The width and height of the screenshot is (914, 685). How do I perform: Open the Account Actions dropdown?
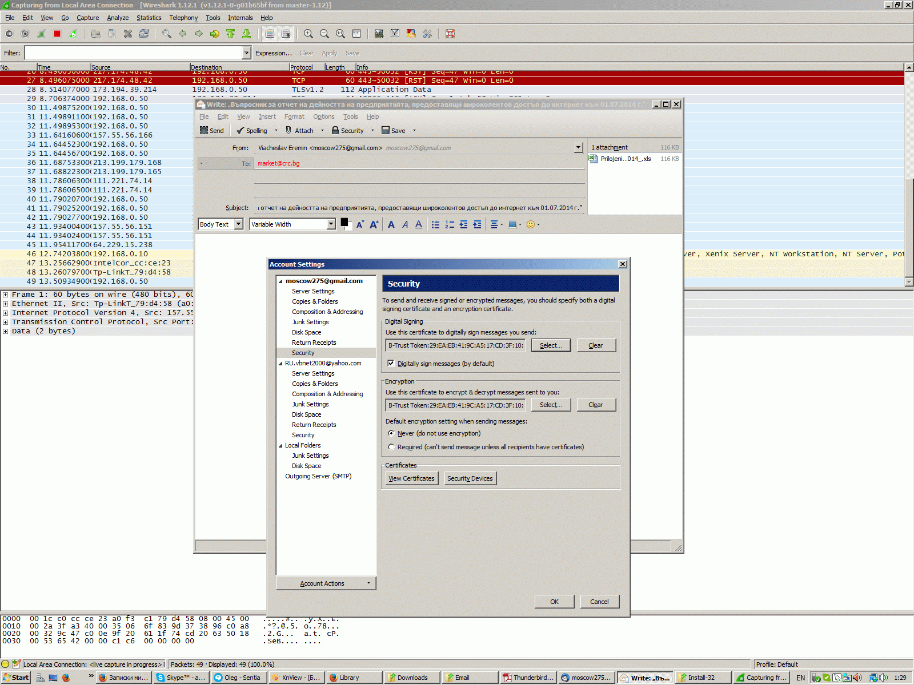pyautogui.click(x=326, y=583)
